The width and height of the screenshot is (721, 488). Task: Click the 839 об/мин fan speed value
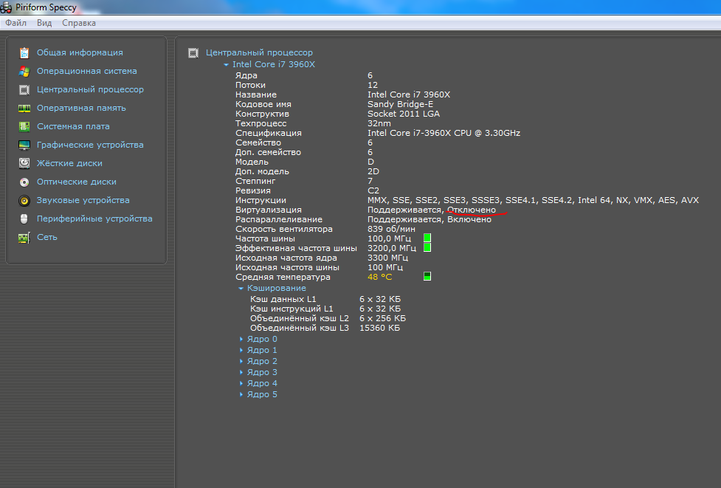click(391, 229)
